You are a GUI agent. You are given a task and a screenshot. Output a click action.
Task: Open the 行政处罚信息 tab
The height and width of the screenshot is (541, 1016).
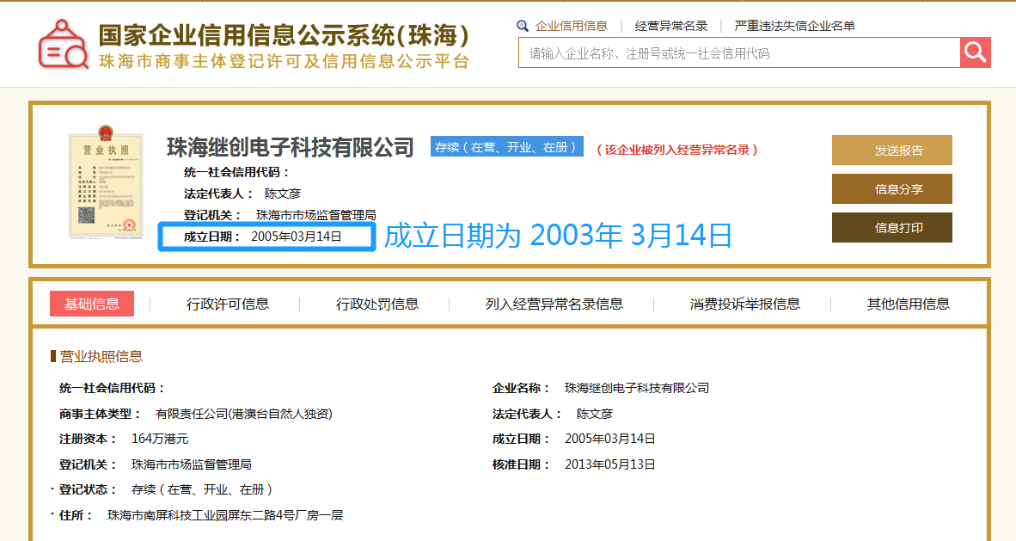point(377,304)
